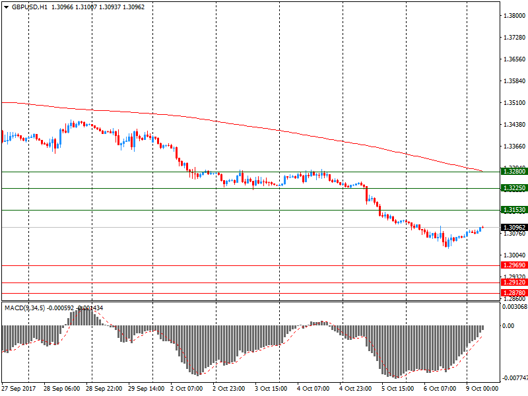Select the 1.33660 price axis value
Screen dimensions: 528x396
tap(514, 146)
